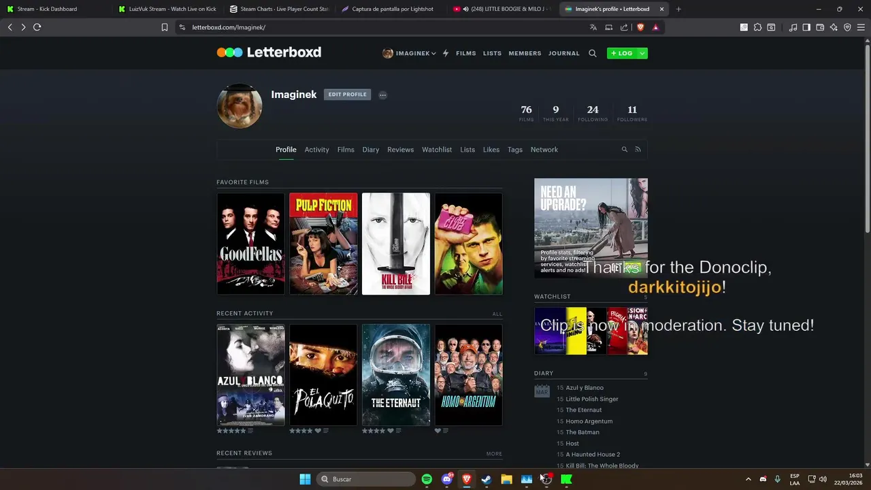Image resolution: width=871 pixels, height=490 pixels.
Task: Open the activity lightning bolt icon
Action: [446, 53]
